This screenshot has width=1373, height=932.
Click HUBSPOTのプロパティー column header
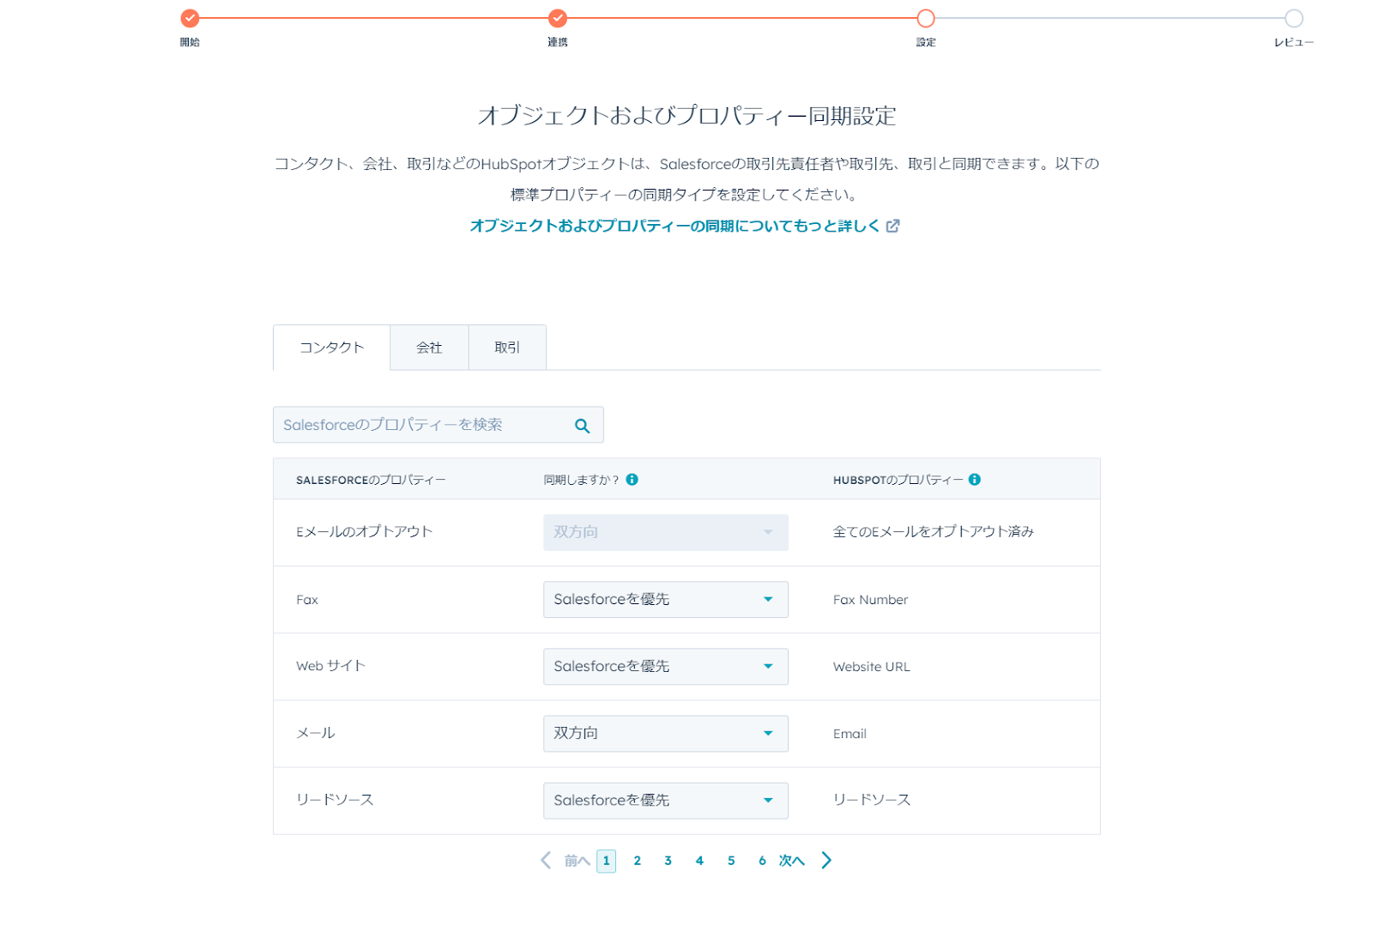(x=898, y=480)
